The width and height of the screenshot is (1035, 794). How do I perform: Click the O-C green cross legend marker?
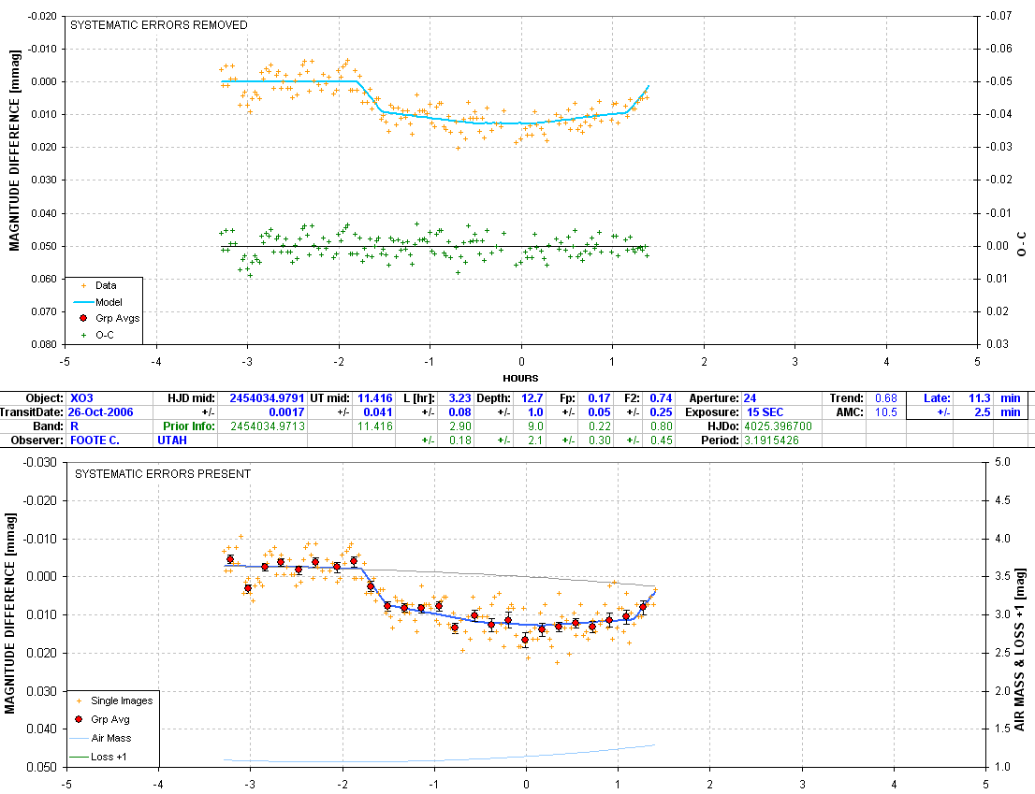point(83,334)
